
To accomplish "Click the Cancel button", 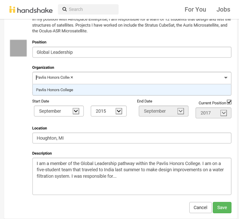I will (x=201, y=208).
